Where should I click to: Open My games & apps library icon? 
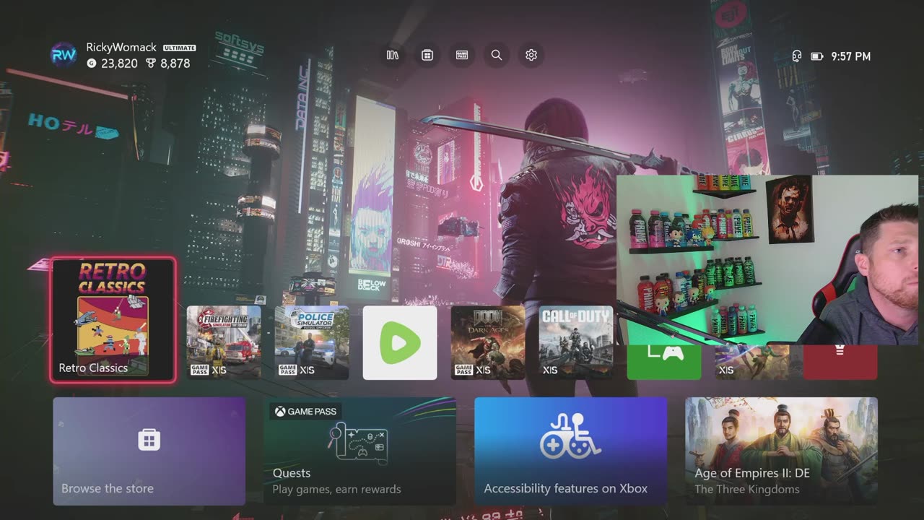[393, 55]
